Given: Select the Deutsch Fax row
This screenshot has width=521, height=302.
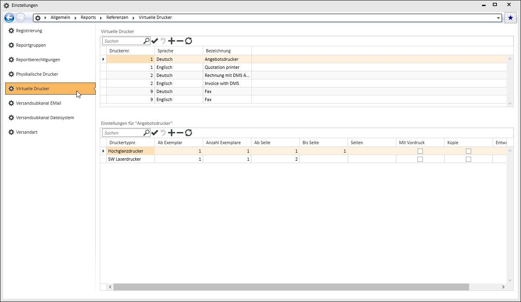Looking at the screenshot, I should tap(303, 91).
